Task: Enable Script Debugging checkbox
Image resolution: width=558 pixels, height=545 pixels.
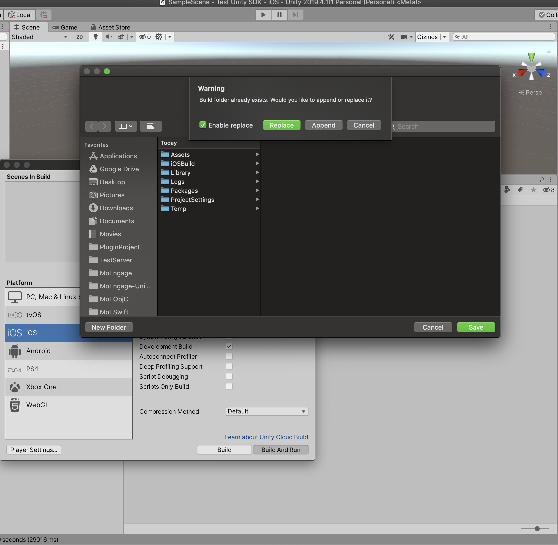Action: tap(229, 376)
